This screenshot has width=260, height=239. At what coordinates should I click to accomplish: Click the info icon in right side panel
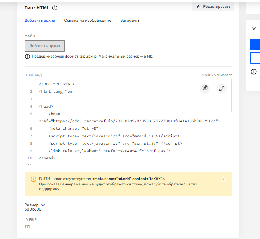tap(254, 71)
